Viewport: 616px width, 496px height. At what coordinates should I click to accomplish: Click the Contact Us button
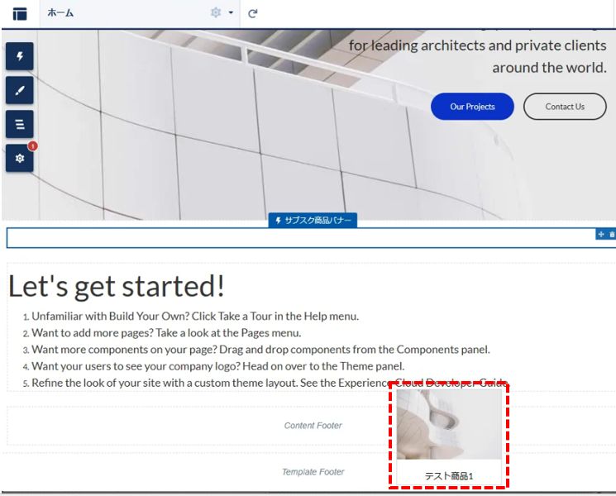pyautogui.click(x=565, y=107)
